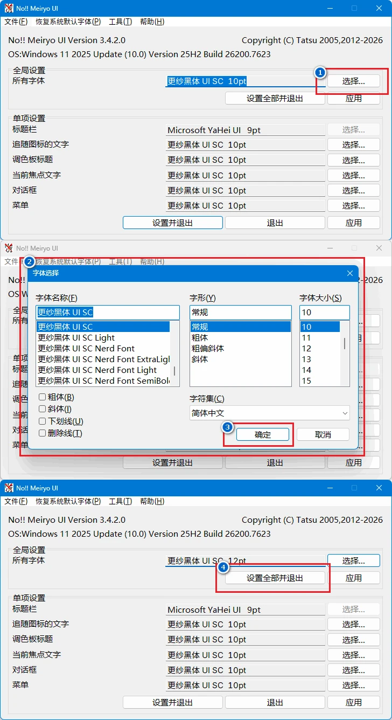The height and width of the screenshot is (720, 392).
Task: Click 选择... for 追随图标的文字 in bottom window
Action: (354, 625)
